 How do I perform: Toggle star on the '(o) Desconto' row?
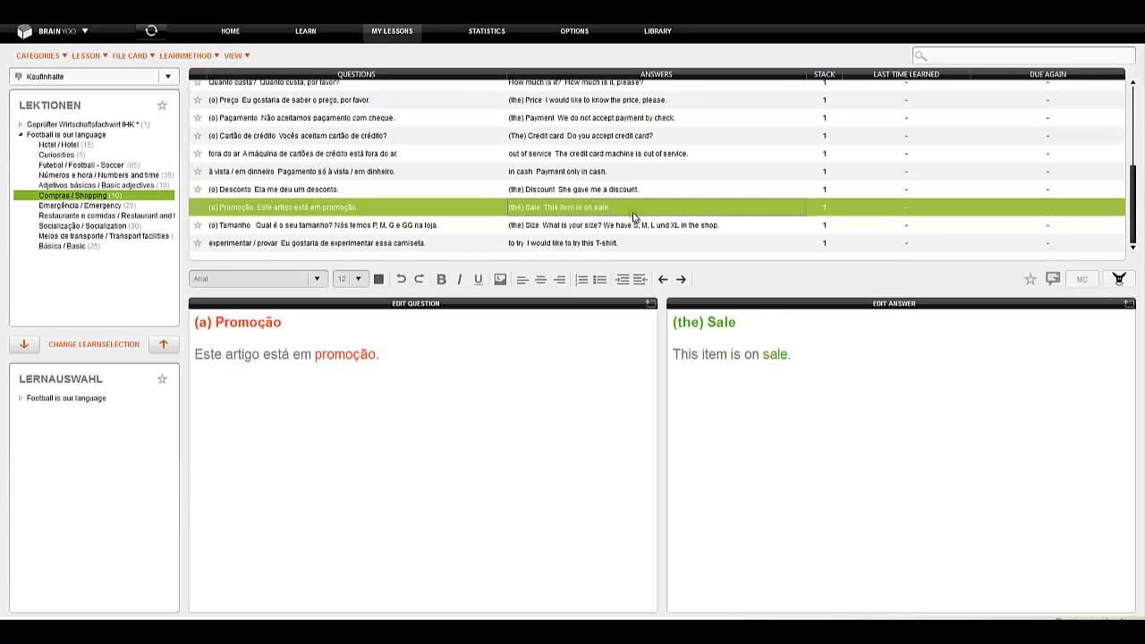tap(198, 190)
